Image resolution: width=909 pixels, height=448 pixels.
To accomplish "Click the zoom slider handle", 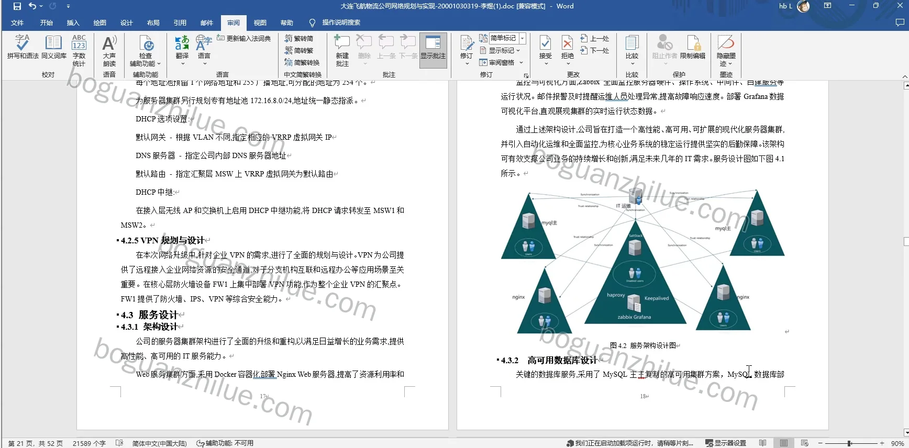I will point(849,443).
